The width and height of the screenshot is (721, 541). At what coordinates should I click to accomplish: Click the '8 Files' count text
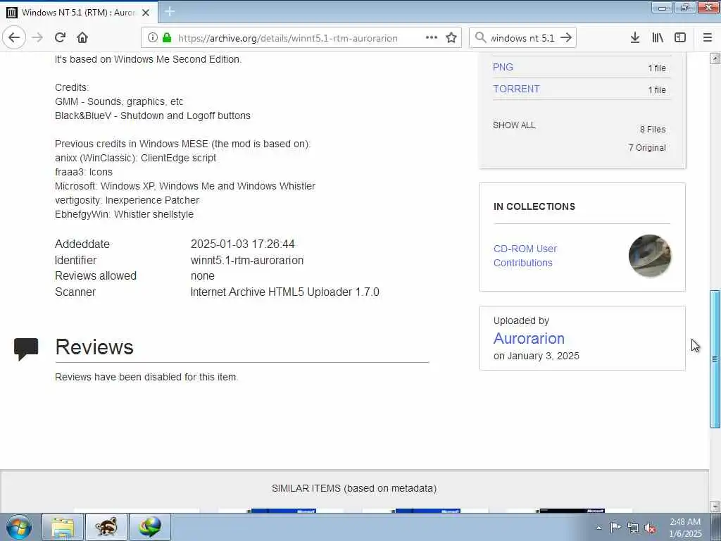point(653,130)
